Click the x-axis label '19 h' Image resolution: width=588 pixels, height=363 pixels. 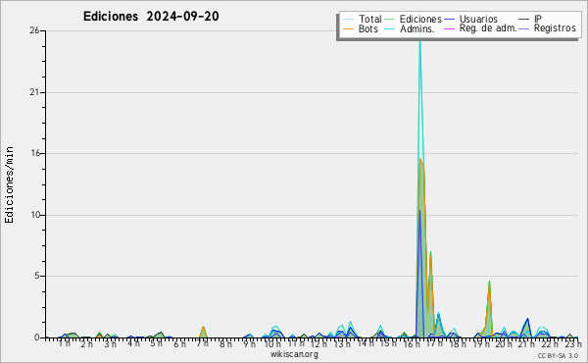[x=481, y=343]
